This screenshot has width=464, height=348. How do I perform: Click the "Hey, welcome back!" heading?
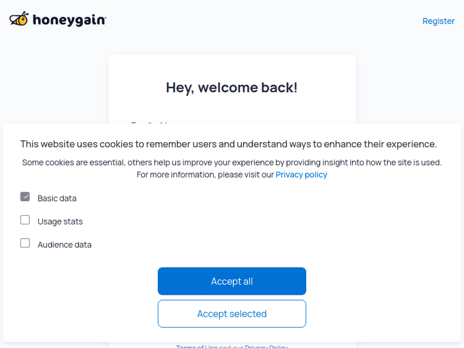231,88
